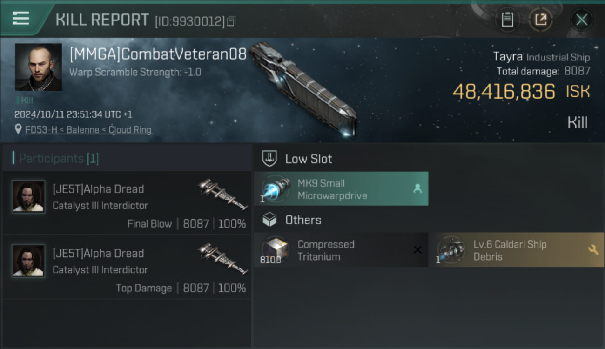Select the MK9 Small Microwarpdrive item
Screen dimensions: 605x349
341,189
